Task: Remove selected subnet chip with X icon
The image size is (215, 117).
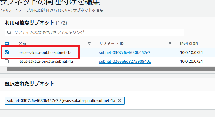Action: 120,101
